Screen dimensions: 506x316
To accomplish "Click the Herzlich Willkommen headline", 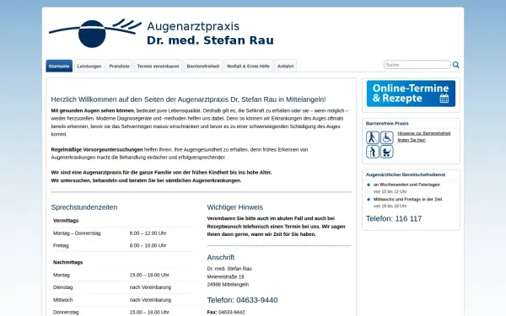I will tap(188, 99).
